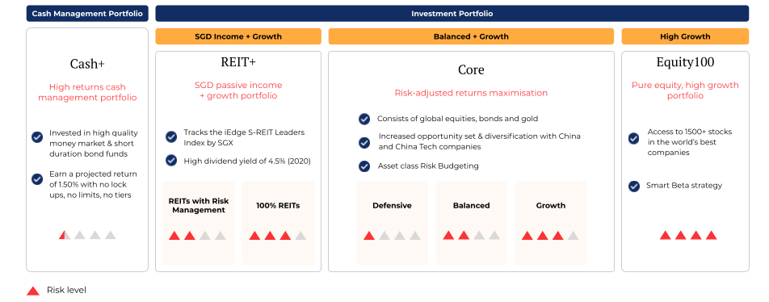The image size is (769, 302).
Task: Click the Cash+ portfolio title
Action: coord(87,64)
